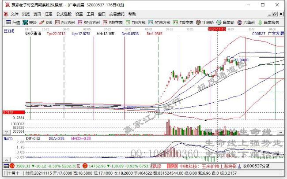Click the 3589.31 Shanghai index value
The image size is (287, 179).
[23, 166]
